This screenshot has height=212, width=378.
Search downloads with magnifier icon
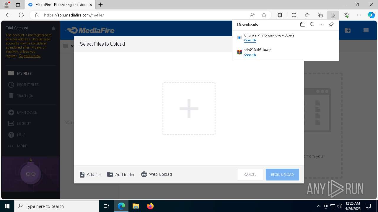coord(312,24)
